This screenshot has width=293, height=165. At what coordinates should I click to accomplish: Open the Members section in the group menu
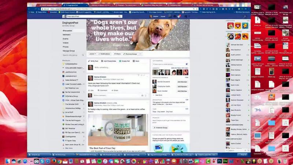pyautogui.click(x=67, y=35)
